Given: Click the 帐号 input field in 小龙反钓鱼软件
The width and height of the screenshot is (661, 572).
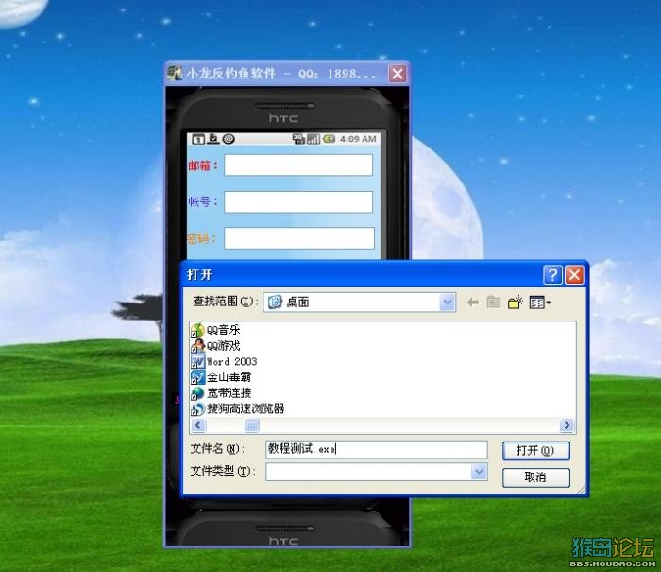Looking at the screenshot, I should [298, 201].
